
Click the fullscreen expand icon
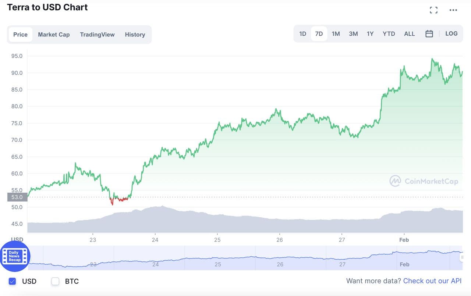[x=434, y=10]
